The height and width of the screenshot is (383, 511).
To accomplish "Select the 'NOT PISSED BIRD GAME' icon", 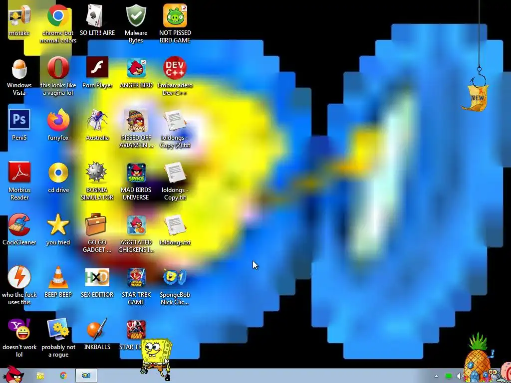I will (175, 15).
